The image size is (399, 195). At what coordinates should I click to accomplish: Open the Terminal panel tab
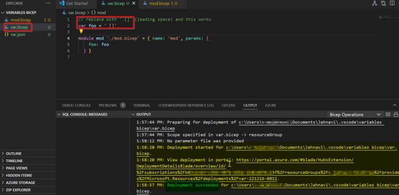pos(142,105)
